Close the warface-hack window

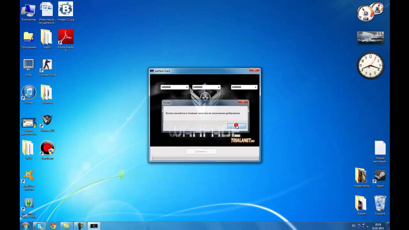coord(255,70)
